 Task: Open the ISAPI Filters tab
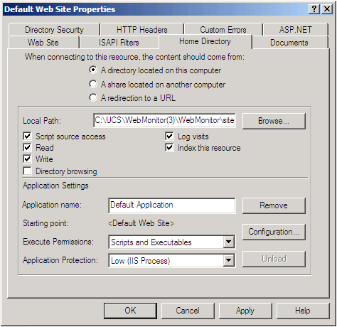(x=119, y=43)
